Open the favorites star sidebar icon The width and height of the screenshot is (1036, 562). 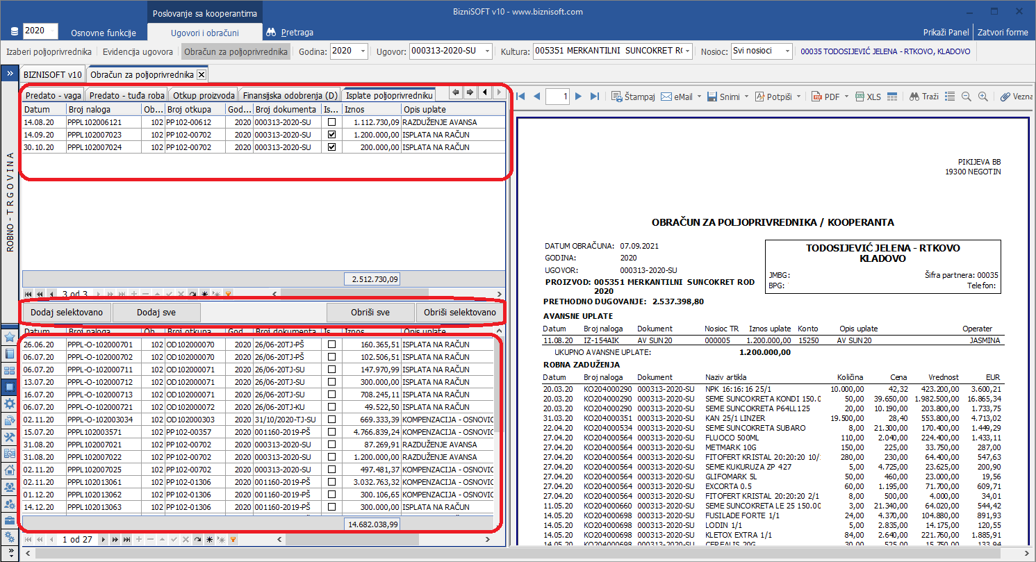coord(10,337)
